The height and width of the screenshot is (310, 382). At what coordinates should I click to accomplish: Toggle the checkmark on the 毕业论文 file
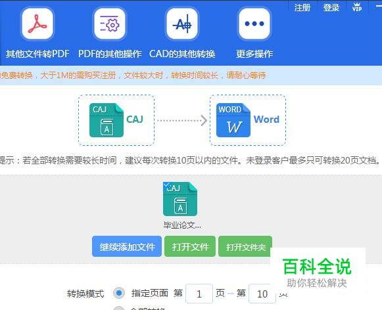[x=166, y=185]
